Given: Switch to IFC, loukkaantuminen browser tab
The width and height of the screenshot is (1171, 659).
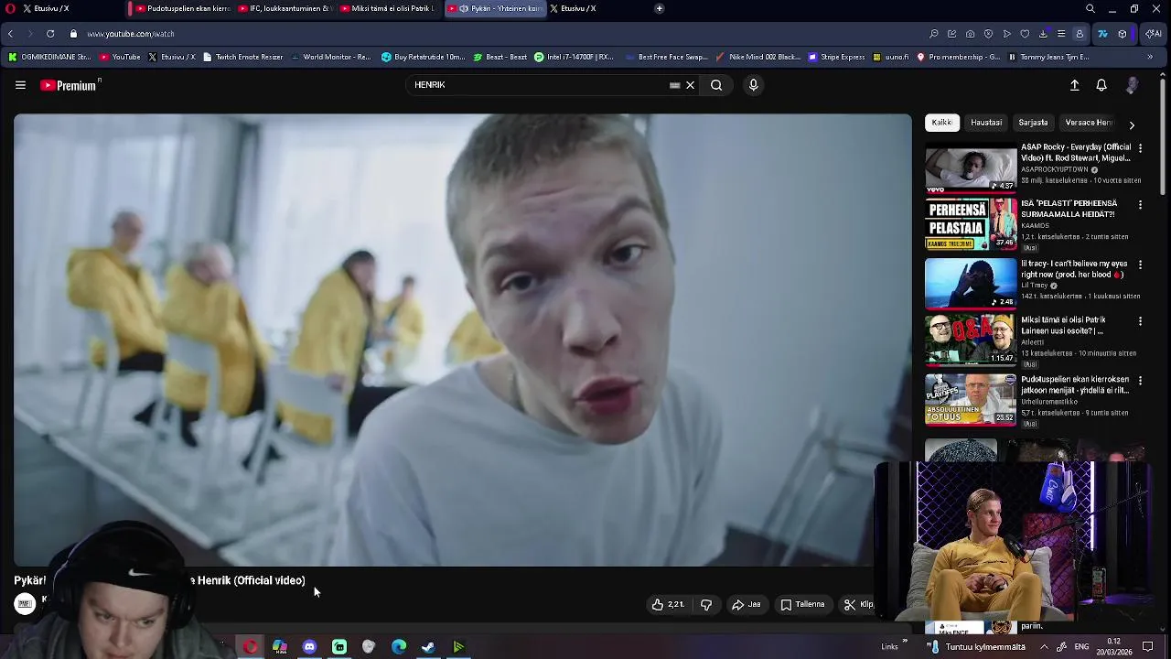Looking at the screenshot, I should [285, 8].
